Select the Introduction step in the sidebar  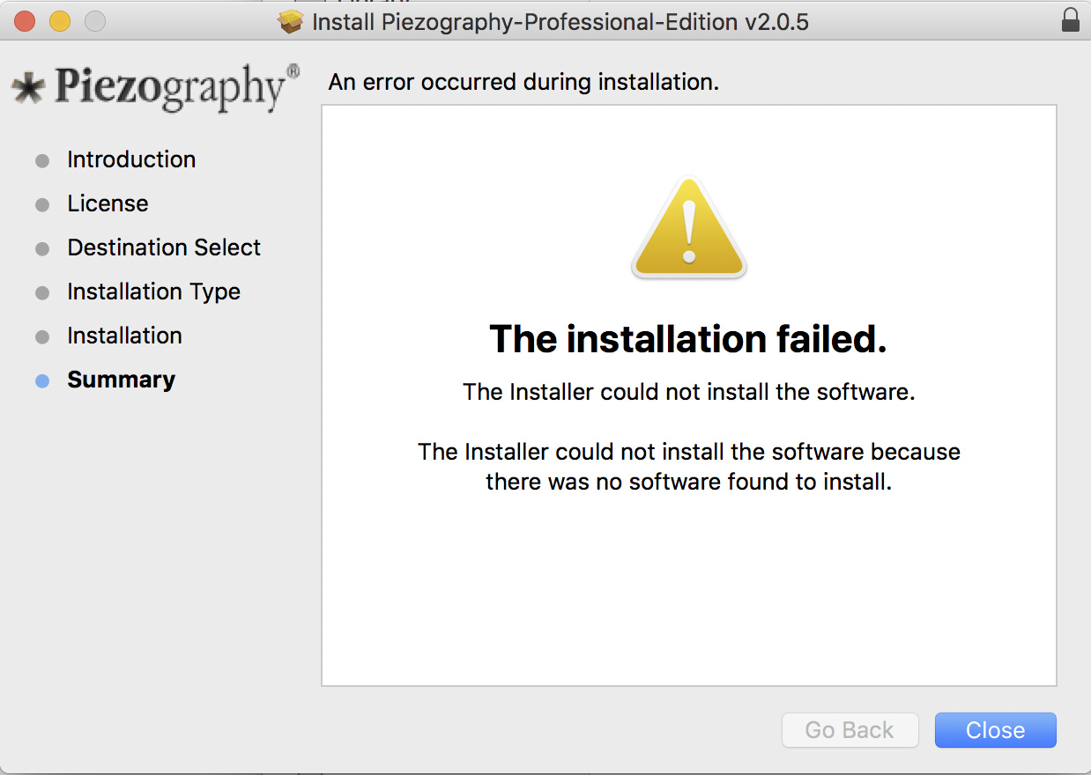(131, 159)
